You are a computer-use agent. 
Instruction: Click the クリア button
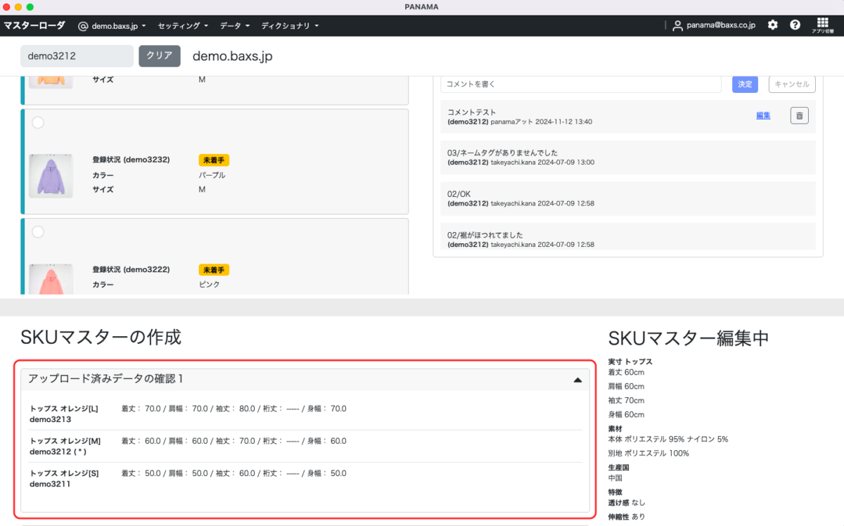tap(160, 56)
